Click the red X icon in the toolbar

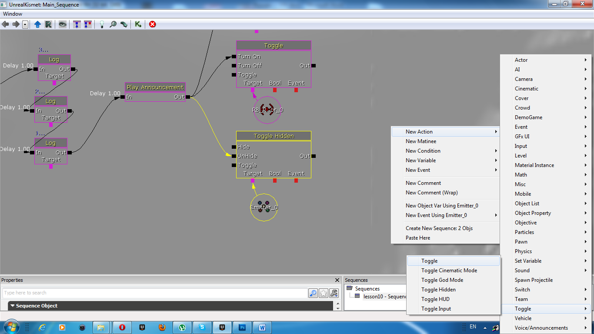click(152, 24)
